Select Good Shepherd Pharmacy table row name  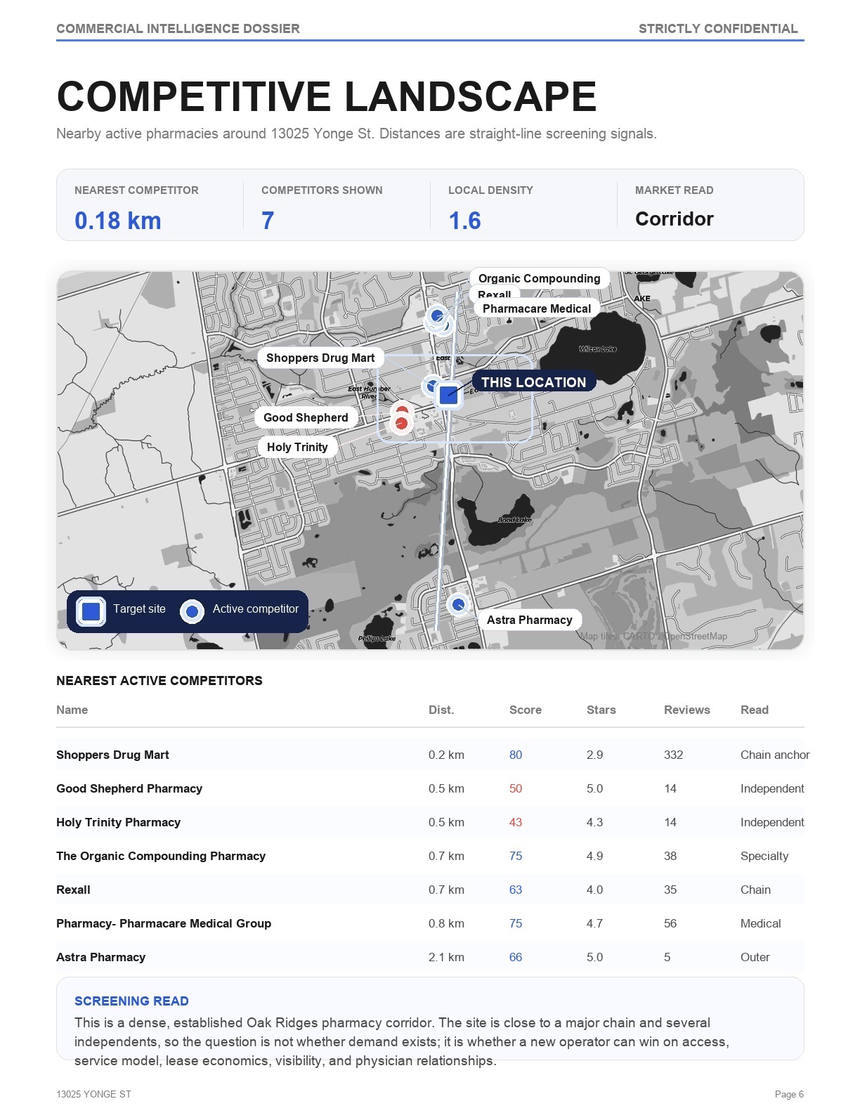pyautogui.click(x=129, y=788)
